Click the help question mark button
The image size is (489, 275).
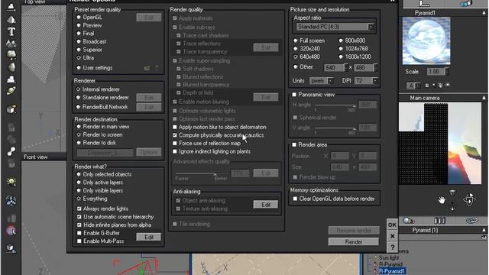coord(392,247)
